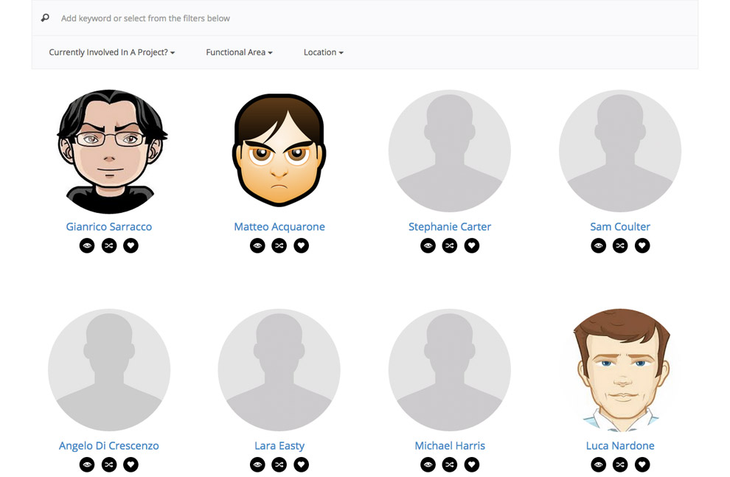
Task: Favorite Michael Harris with the heart icon
Action: pos(472,464)
